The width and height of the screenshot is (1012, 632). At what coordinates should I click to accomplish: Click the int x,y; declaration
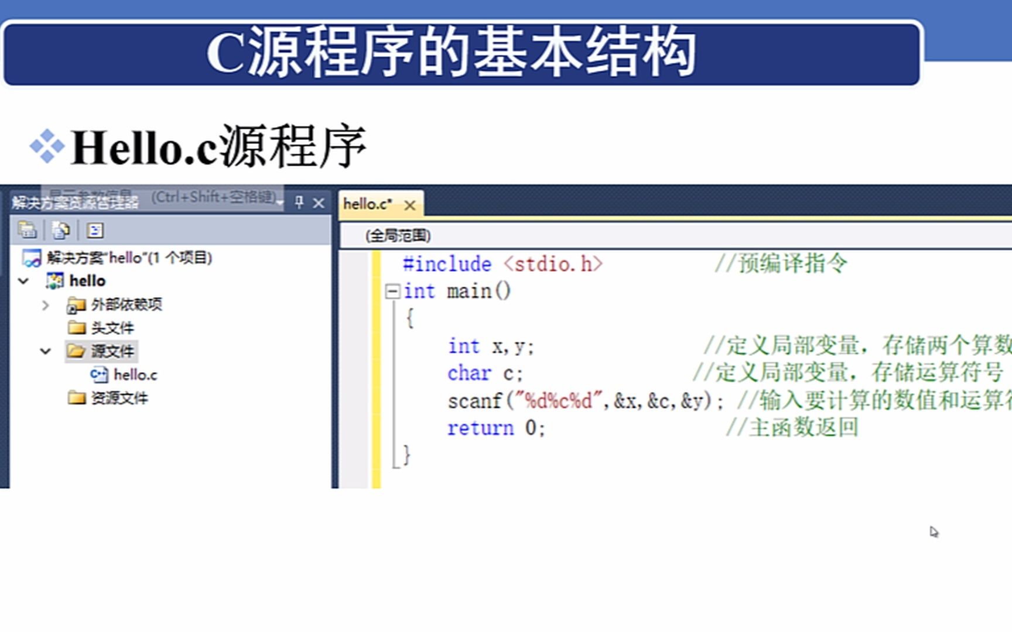point(491,346)
